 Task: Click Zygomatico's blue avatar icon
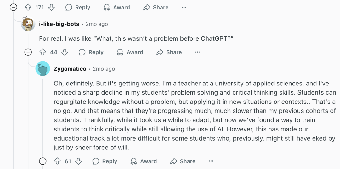(43, 69)
